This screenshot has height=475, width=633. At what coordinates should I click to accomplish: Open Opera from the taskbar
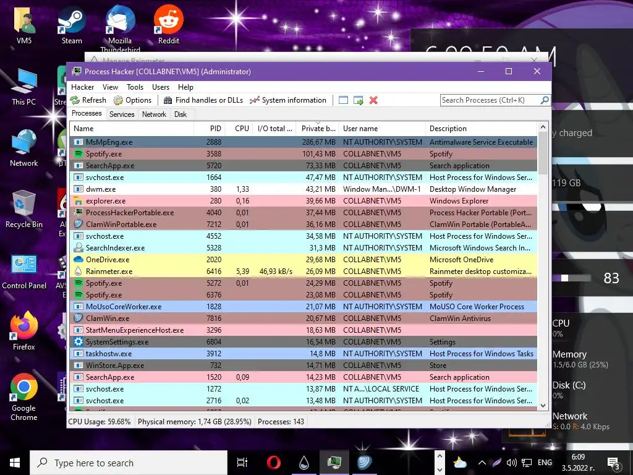coord(274,463)
